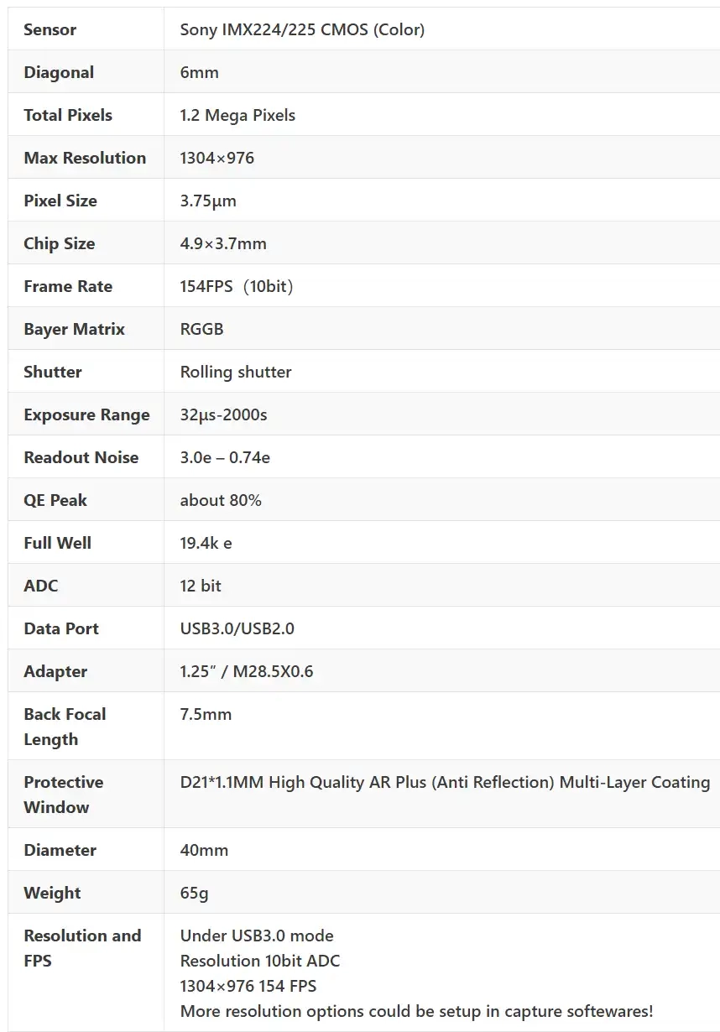
Task: Click the Back Focal Length label
Action: (65, 727)
